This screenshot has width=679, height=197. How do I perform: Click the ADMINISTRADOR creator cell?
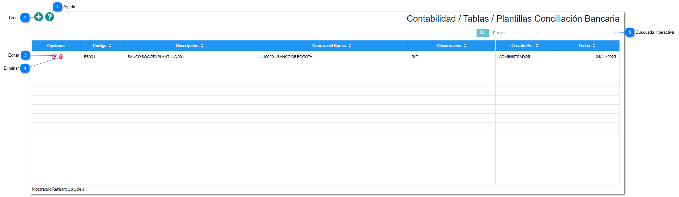(x=514, y=57)
